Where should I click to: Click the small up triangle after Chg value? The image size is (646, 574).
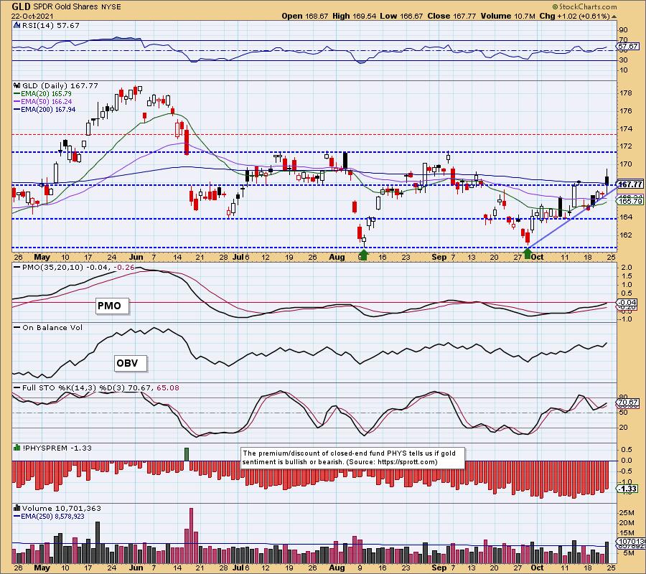tap(614, 17)
